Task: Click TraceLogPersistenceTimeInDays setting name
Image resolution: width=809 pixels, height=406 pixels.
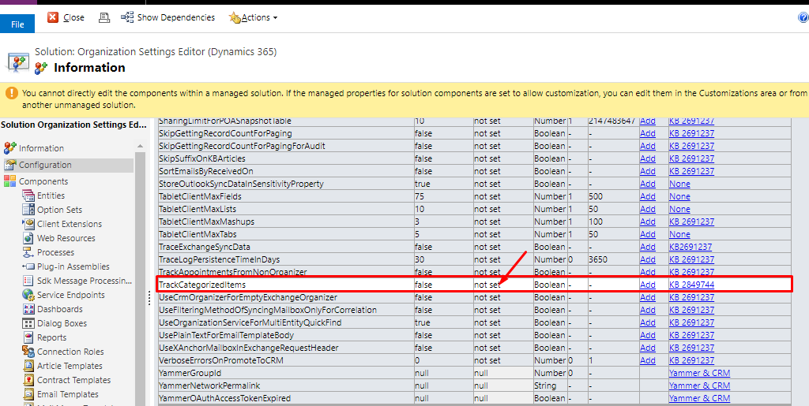Action: 220,259
